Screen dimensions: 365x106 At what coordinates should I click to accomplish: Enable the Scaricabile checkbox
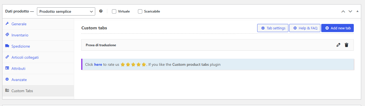click(140, 11)
